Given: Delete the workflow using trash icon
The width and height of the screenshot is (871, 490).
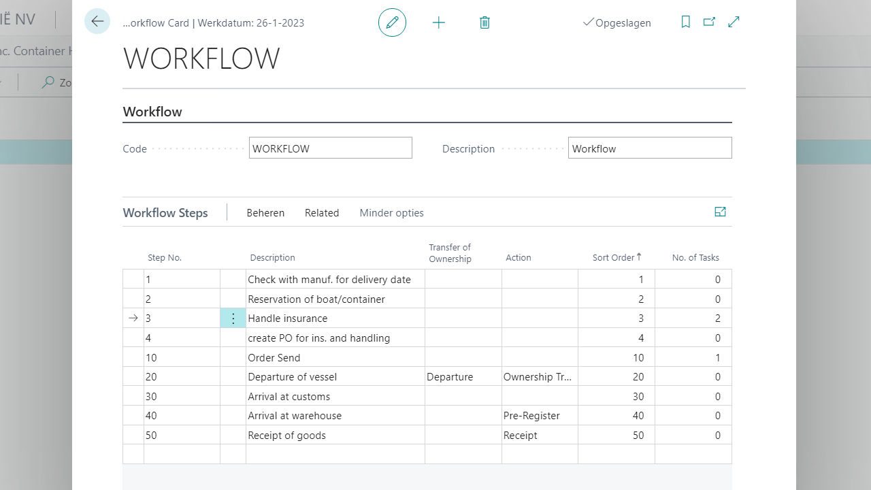Looking at the screenshot, I should 484,22.
